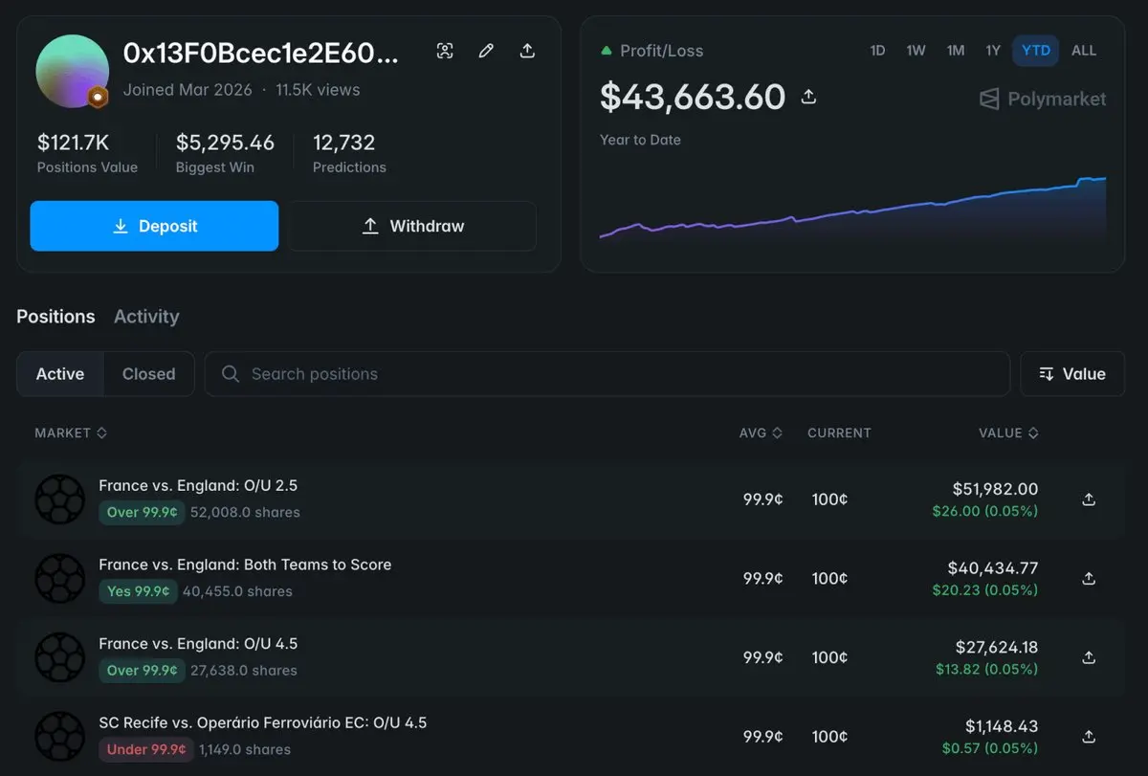The image size is (1148, 776).
Task: Share the Both Teams to Score position
Action: click(1089, 579)
